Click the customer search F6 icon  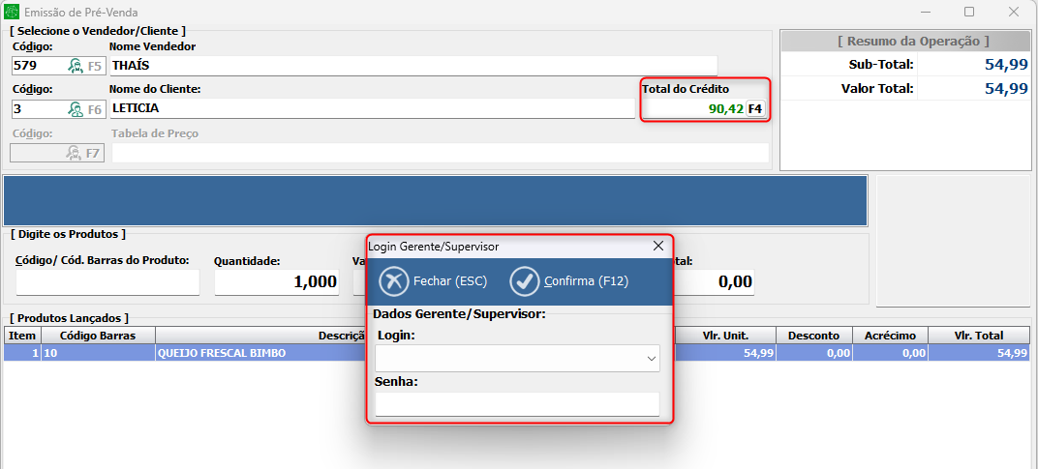coord(76,109)
